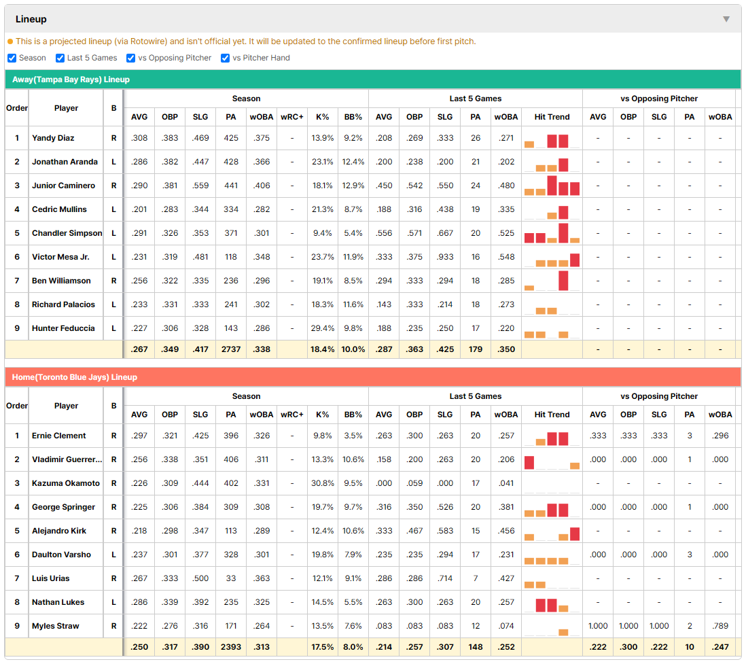Image resolution: width=746 pixels, height=664 pixels.
Task: Click Yandy Diaz hit trend chart
Action: point(552,139)
